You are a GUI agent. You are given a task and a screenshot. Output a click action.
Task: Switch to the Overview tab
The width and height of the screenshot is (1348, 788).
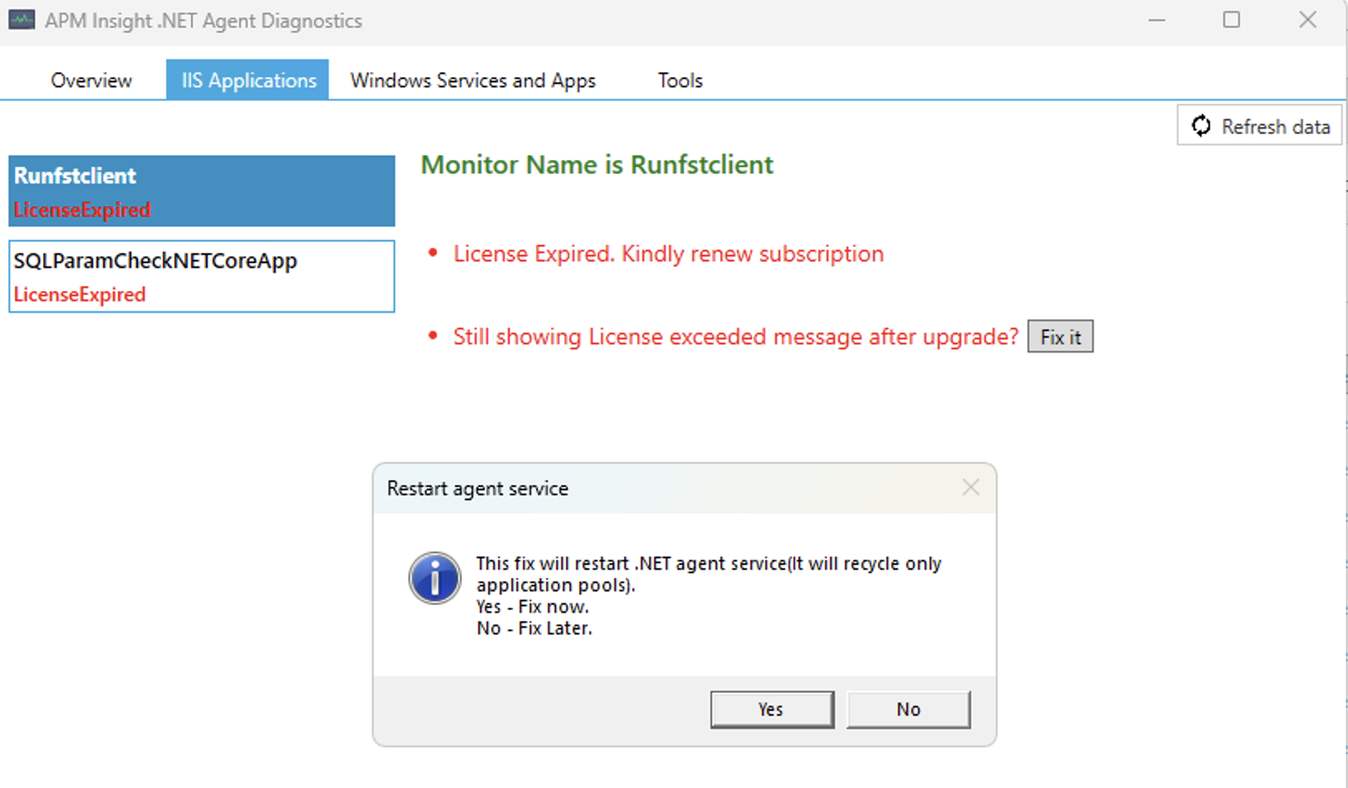(x=91, y=80)
